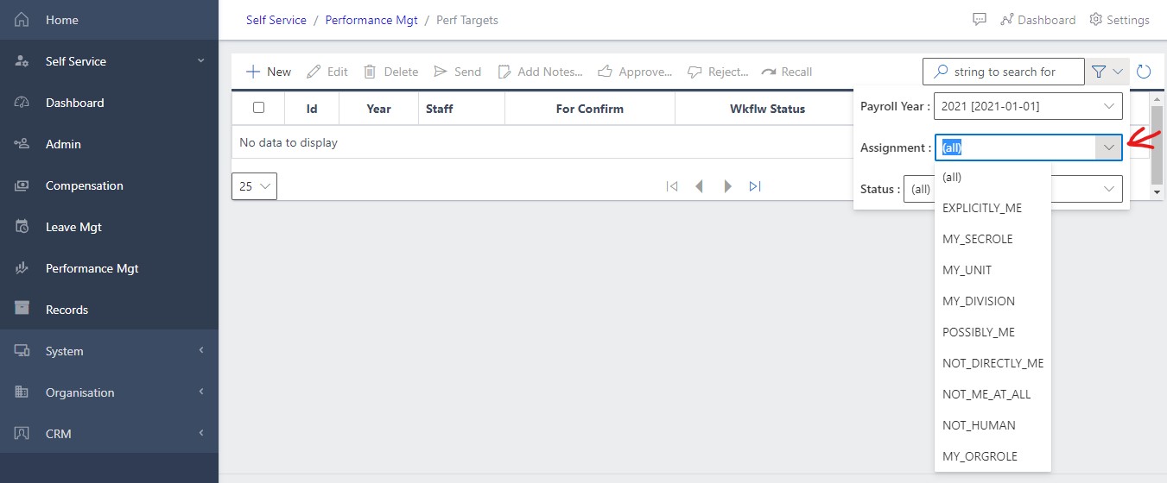Click the scrollbar down arrow
Screen dimensions: 1167x483
coord(1157,193)
